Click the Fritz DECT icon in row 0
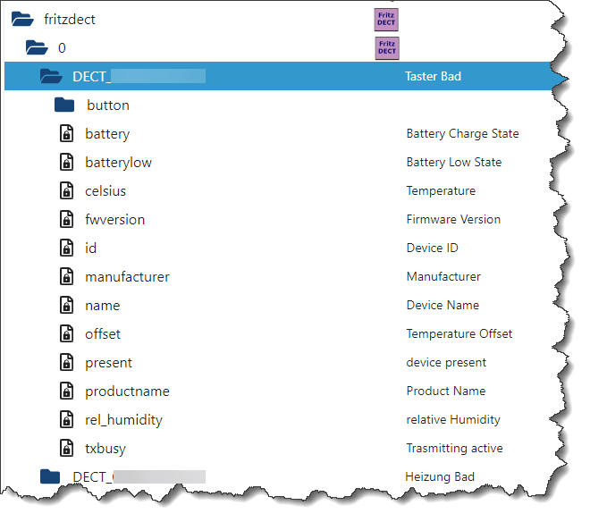The height and width of the screenshot is (522, 590). pos(387,47)
